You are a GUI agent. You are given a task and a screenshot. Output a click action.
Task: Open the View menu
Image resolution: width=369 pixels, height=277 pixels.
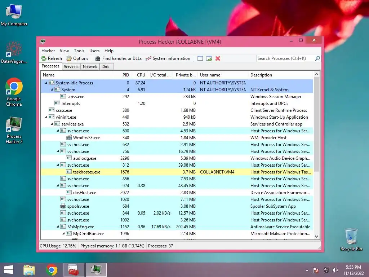pos(64,50)
